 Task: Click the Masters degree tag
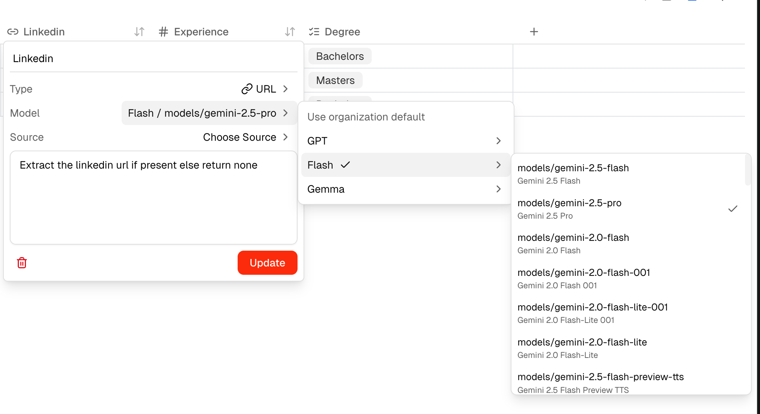336,80
